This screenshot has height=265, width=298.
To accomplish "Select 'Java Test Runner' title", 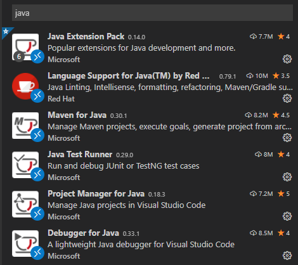I will tap(80, 155).
